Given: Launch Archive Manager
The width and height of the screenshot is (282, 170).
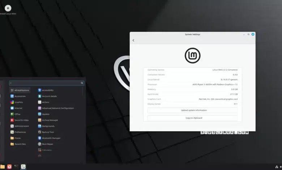Looking at the screenshot, I should (x=48, y=120).
